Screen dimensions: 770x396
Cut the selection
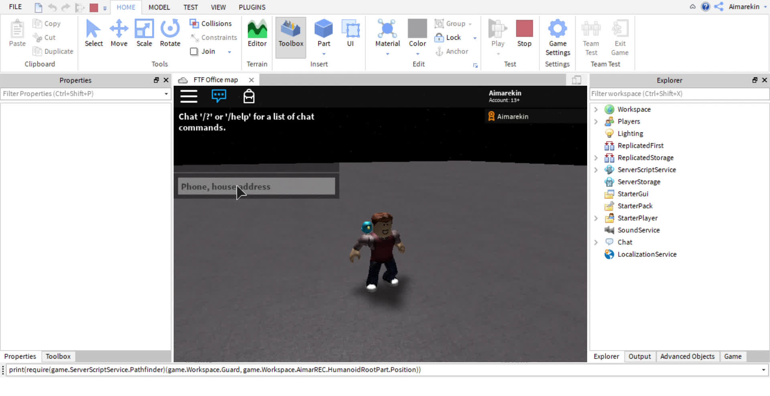(44, 37)
